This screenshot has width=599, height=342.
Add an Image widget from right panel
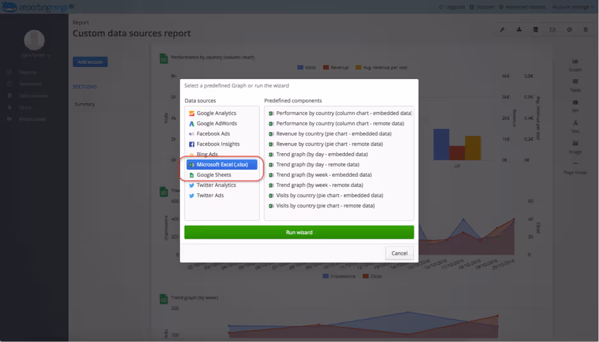[575, 147]
